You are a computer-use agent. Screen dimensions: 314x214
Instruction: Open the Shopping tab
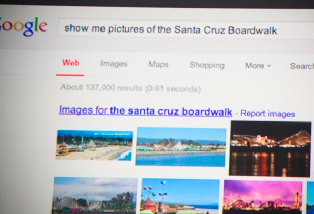pyautogui.click(x=207, y=65)
